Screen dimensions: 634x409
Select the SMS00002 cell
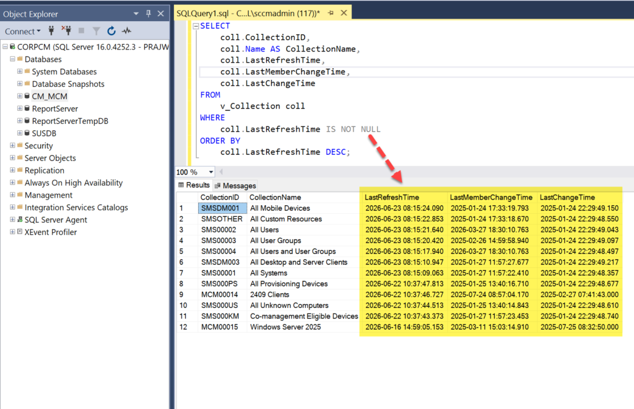click(222, 230)
